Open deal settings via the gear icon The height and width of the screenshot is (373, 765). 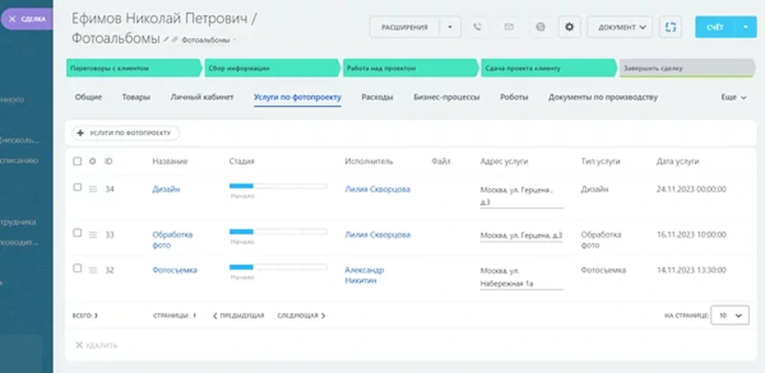[x=569, y=28]
